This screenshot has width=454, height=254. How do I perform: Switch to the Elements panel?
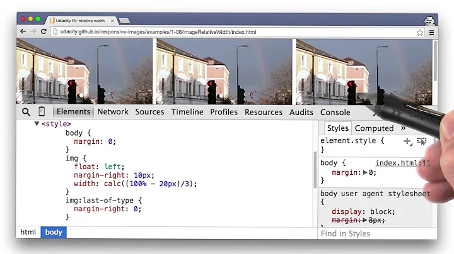pos(73,112)
